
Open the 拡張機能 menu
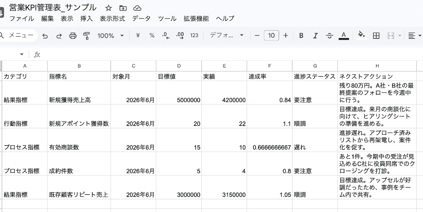[196, 19]
